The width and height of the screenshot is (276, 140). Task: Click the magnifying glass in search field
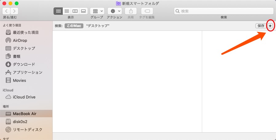tap(178, 11)
